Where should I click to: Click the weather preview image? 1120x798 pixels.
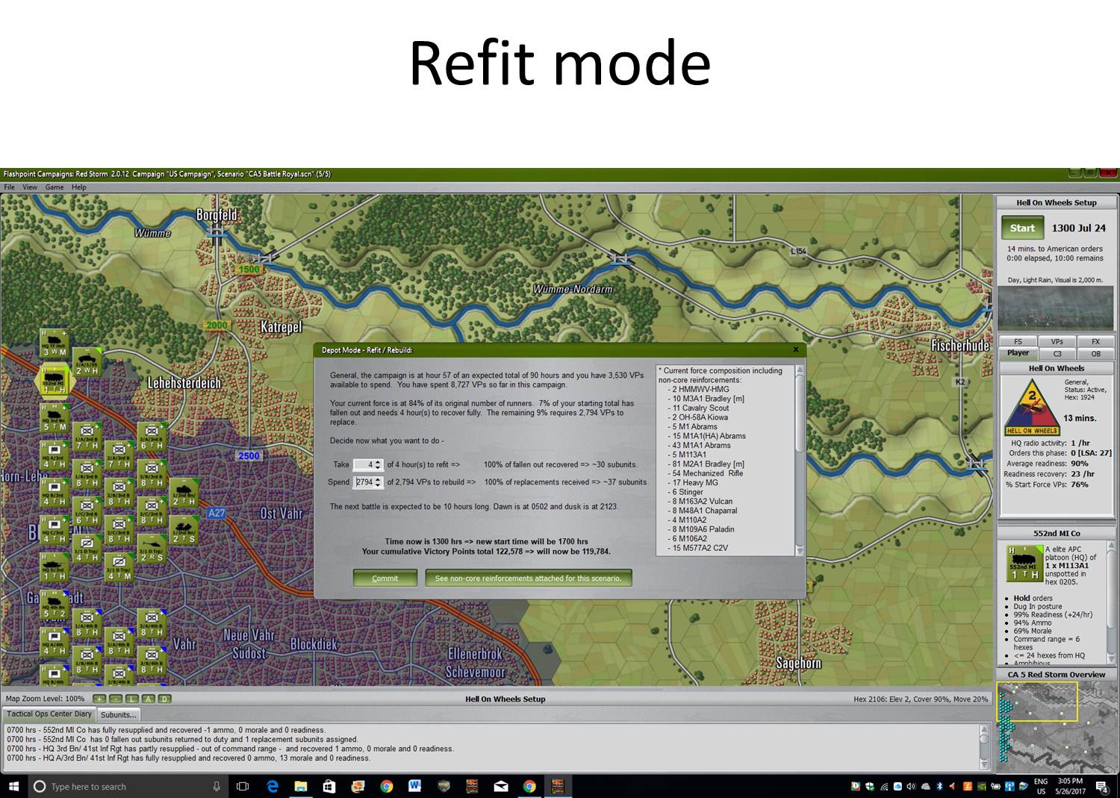click(x=1055, y=308)
